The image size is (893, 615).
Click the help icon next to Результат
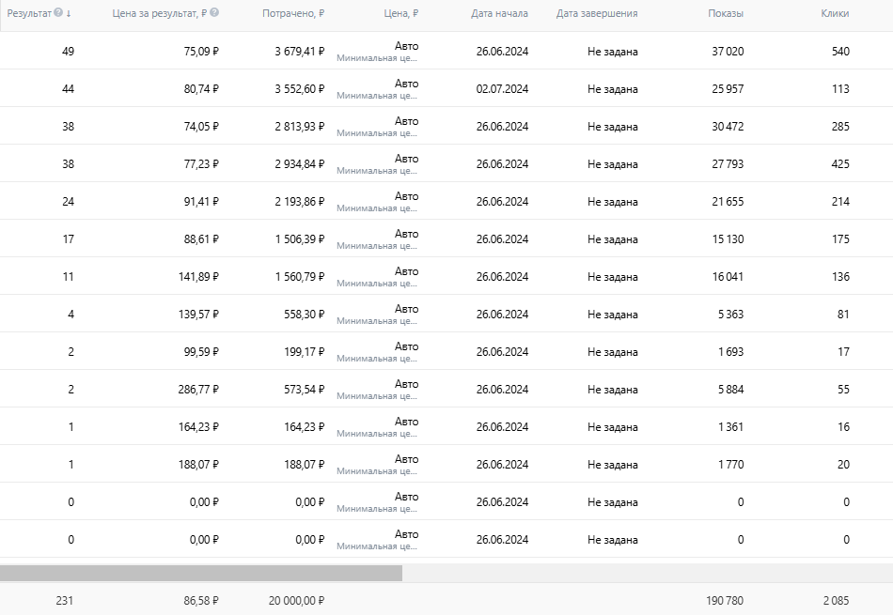click(58, 13)
